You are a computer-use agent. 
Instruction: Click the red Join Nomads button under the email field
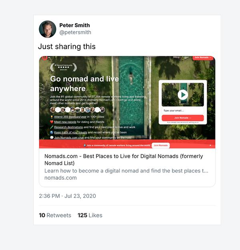(183, 118)
